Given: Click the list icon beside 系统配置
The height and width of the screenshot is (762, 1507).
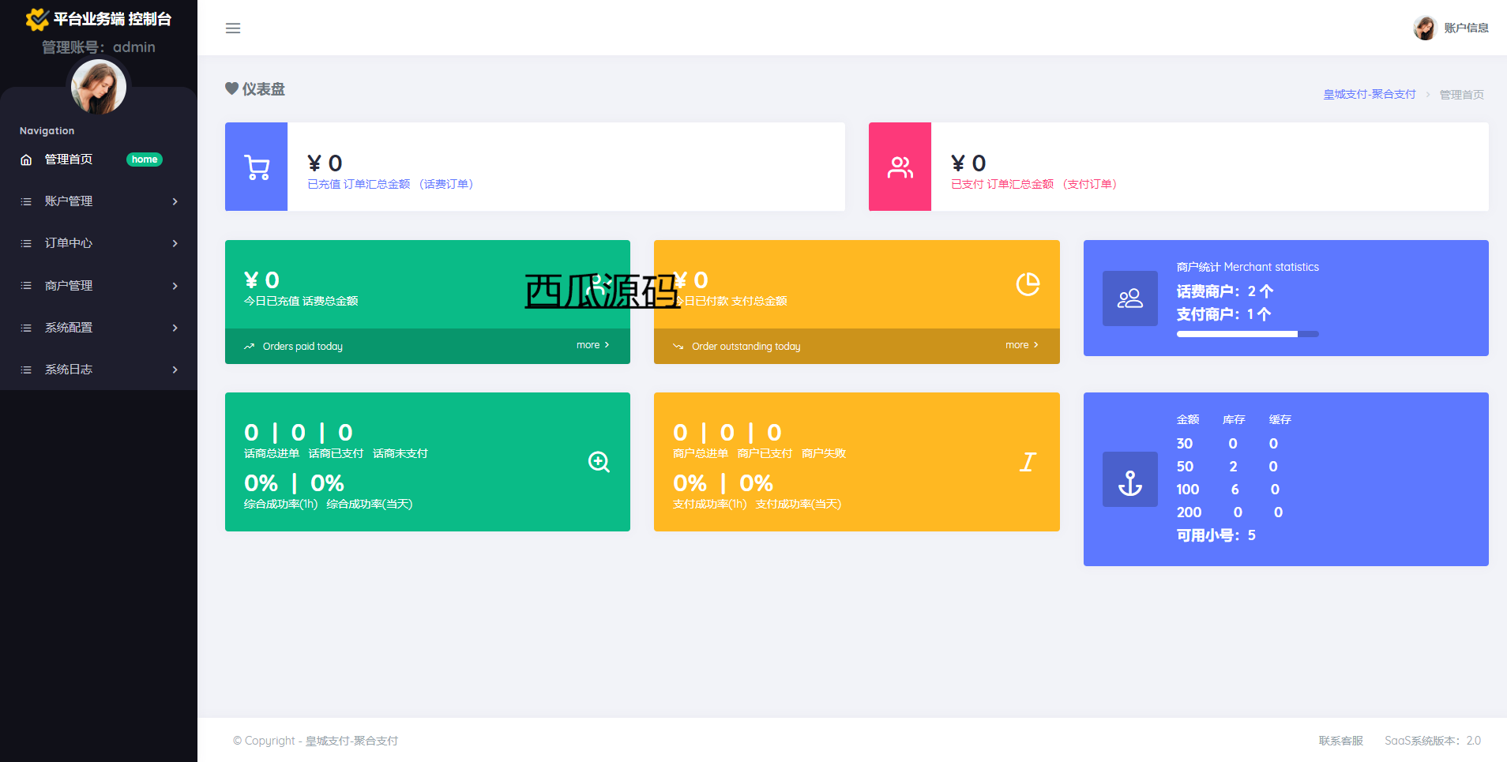Looking at the screenshot, I should tap(26, 328).
